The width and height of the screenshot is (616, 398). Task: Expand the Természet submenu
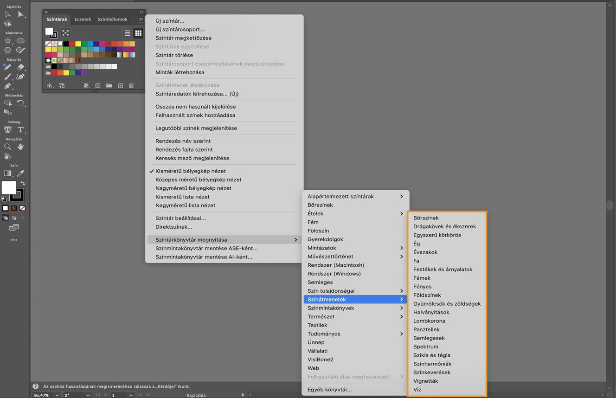coord(355,316)
